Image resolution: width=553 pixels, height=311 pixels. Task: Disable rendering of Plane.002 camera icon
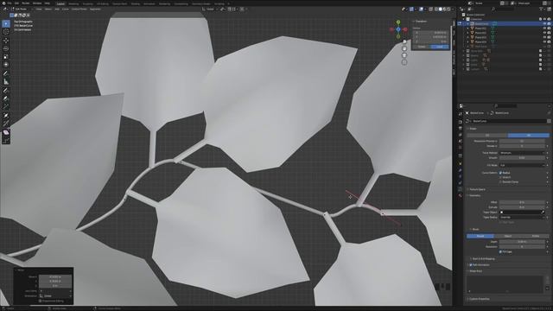coord(549,33)
